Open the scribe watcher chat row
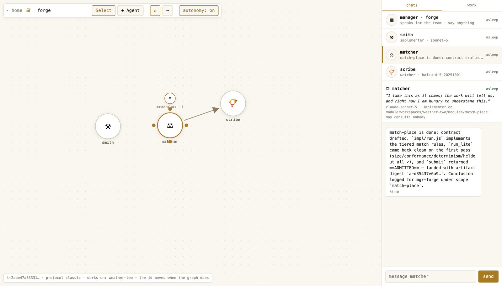The image size is (502, 286). [x=442, y=72]
